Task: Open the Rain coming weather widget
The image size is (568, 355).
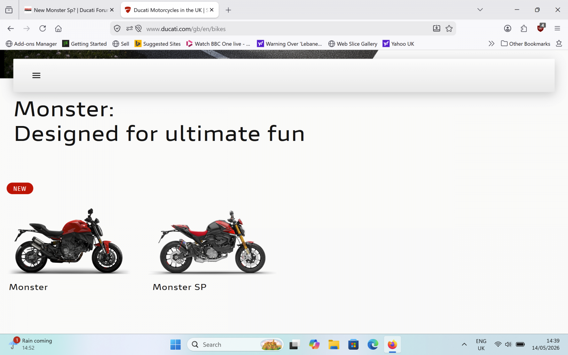Action: [31, 344]
